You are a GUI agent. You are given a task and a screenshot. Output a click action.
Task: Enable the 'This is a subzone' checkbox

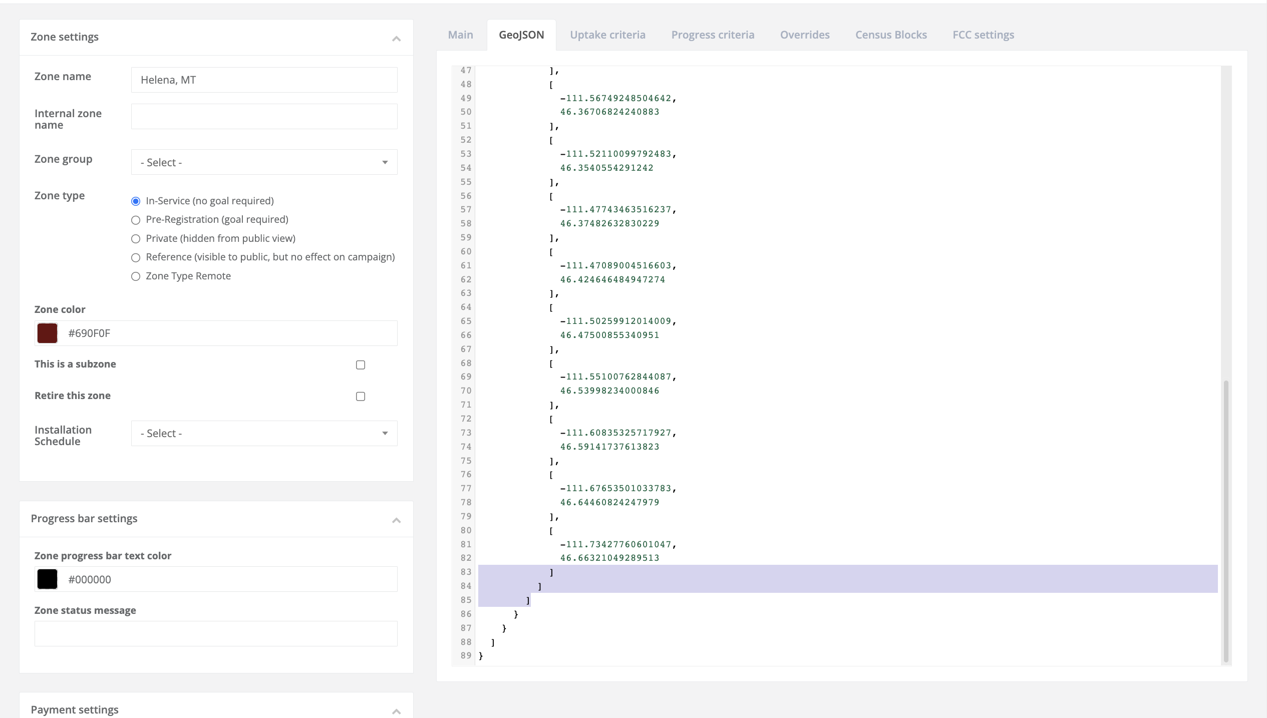(x=360, y=365)
